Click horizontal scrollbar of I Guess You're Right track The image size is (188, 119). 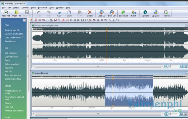[x=98, y=66]
